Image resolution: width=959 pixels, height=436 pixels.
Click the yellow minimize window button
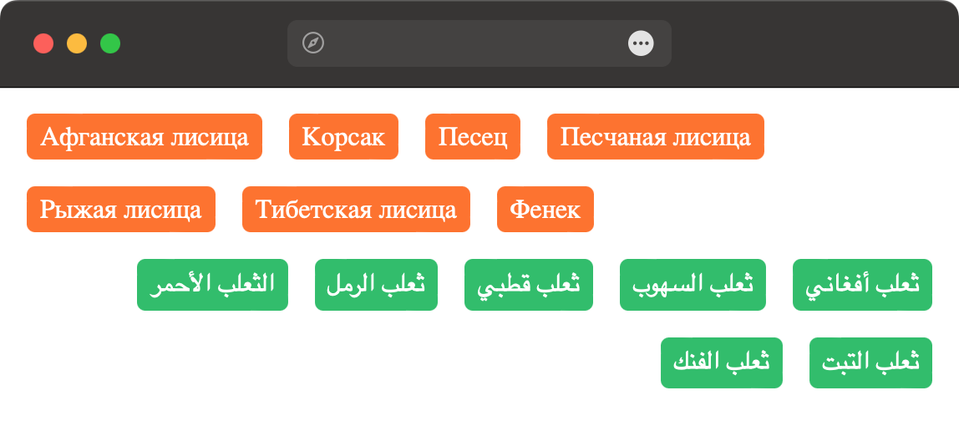point(77,43)
